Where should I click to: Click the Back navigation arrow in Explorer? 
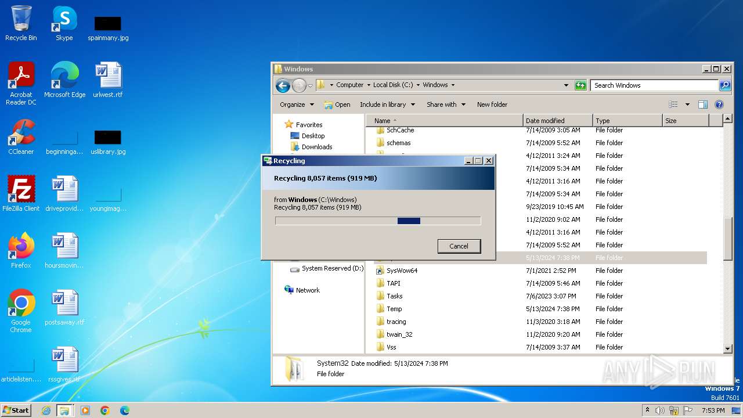click(283, 85)
